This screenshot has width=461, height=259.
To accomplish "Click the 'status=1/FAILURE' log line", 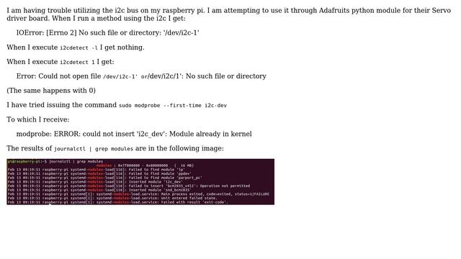I will 138,194.
